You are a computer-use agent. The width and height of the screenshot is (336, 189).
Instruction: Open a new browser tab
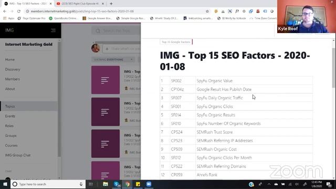tap(111, 4)
